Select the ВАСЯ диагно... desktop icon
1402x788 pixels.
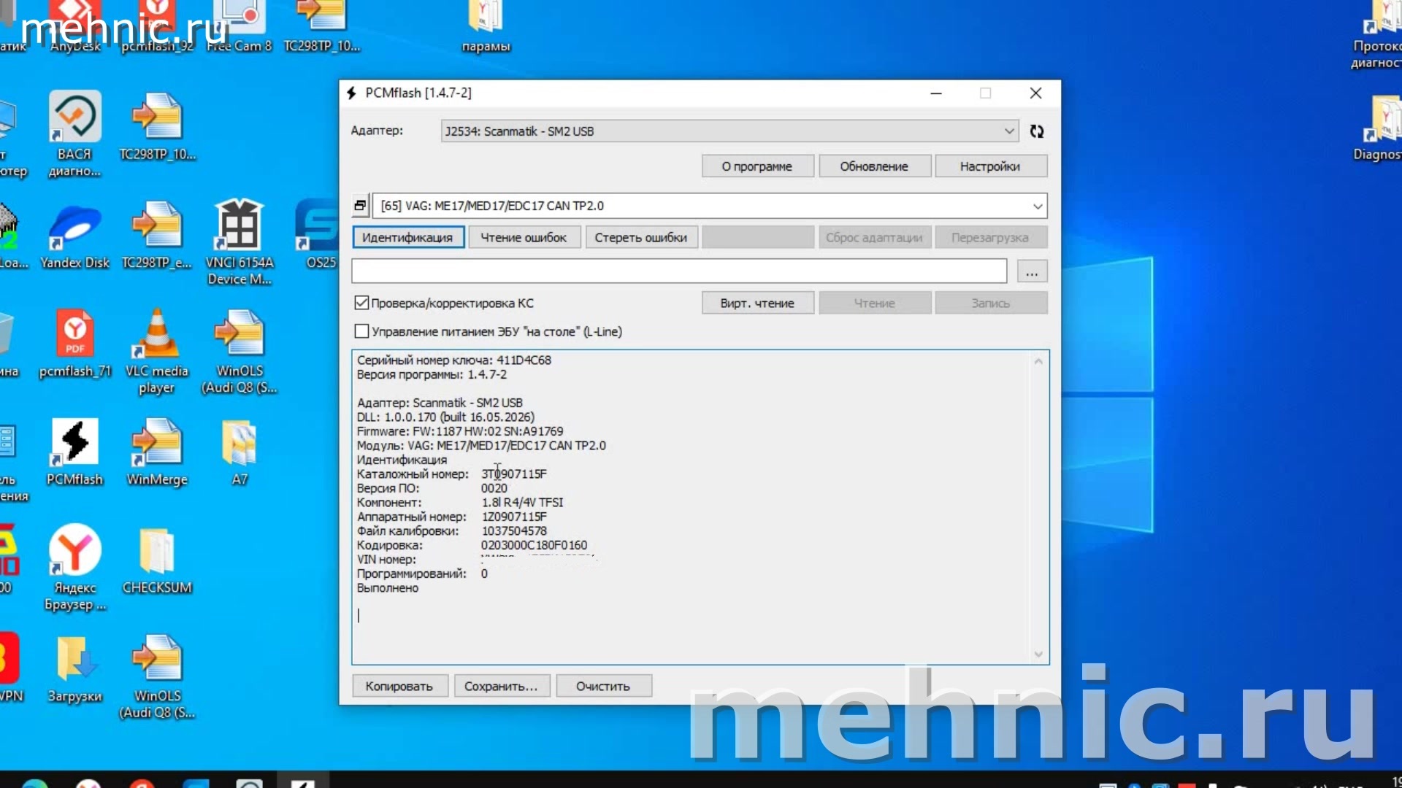click(74, 135)
